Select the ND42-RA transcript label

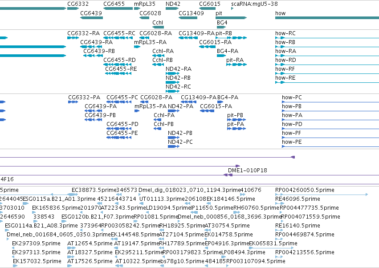click(179, 69)
